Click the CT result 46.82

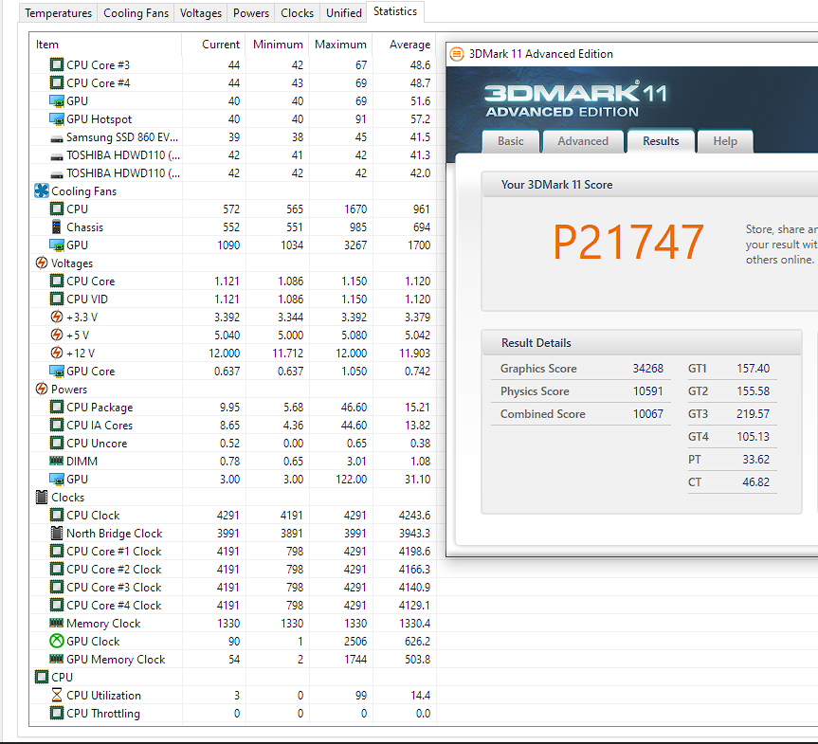pyautogui.click(x=756, y=482)
